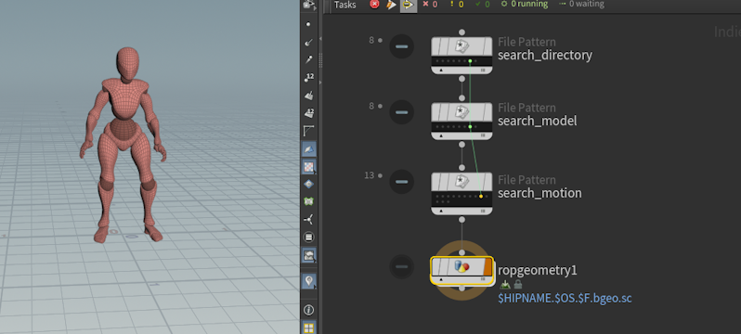The height and width of the screenshot is (334, 741).
Task: Toggle the orange flag on ropgeometry1
Action: (487, 267)
